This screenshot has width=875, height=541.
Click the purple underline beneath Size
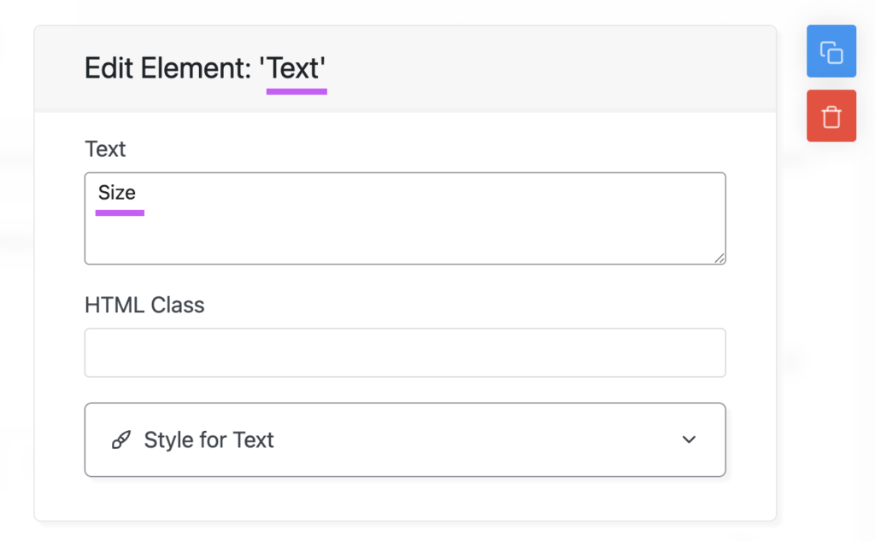[x=120, y=212]
